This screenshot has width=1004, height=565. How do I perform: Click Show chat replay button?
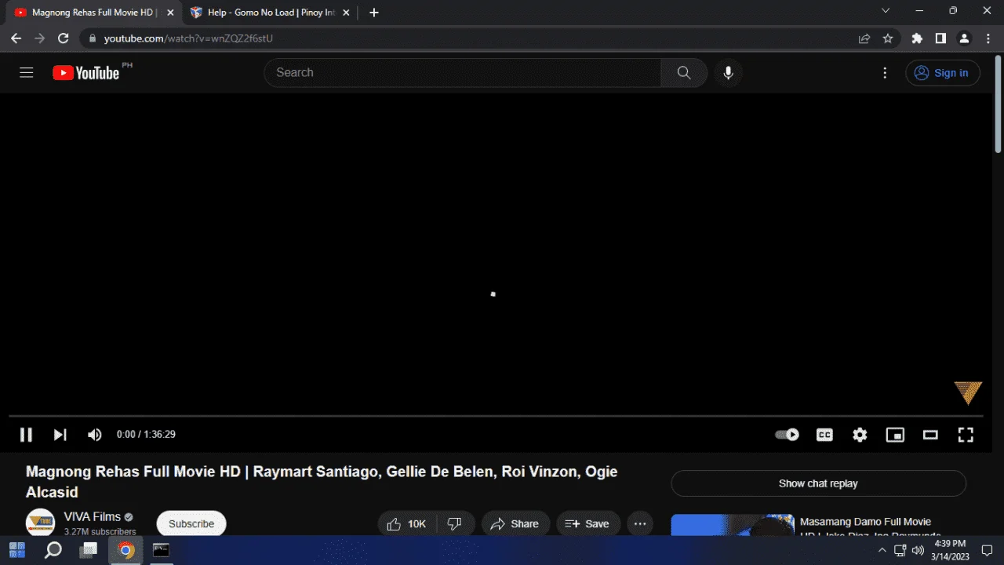pos(818,483)
